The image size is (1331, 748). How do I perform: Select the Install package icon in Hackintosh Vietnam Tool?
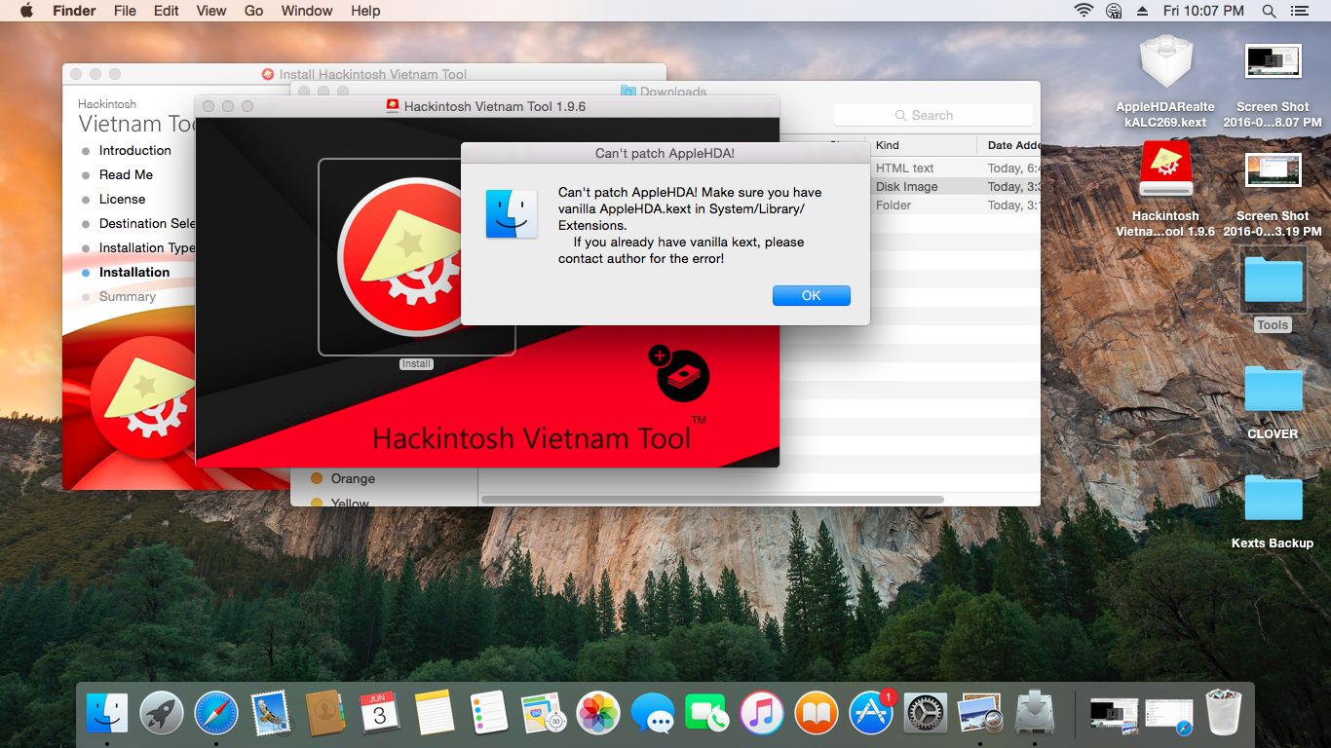pyautogui.click(x=416, y=257)
